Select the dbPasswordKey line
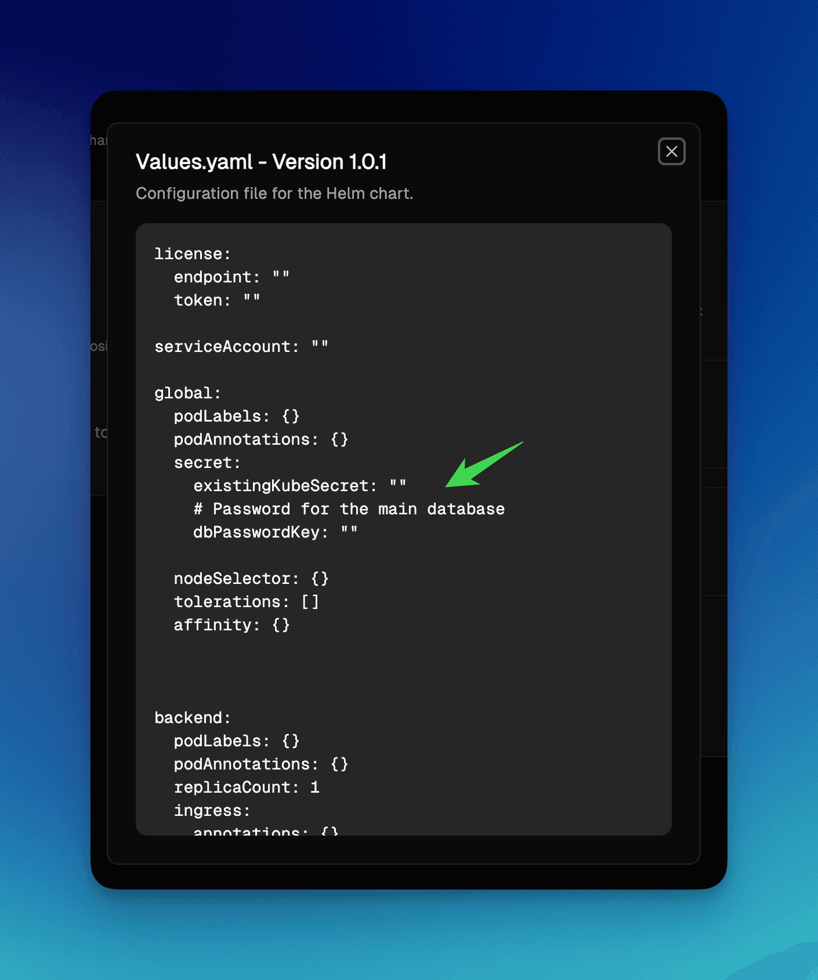 coord(276,532)
